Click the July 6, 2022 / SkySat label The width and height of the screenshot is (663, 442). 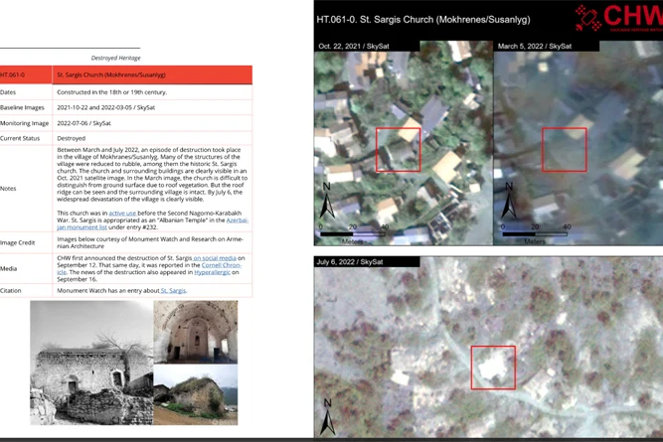tap(350, 262)
